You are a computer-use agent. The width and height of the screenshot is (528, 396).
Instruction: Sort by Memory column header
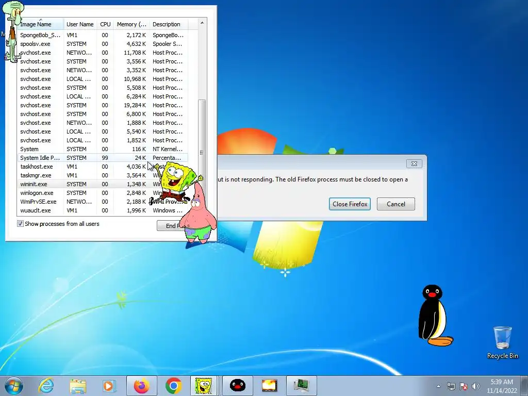(131, 24)
